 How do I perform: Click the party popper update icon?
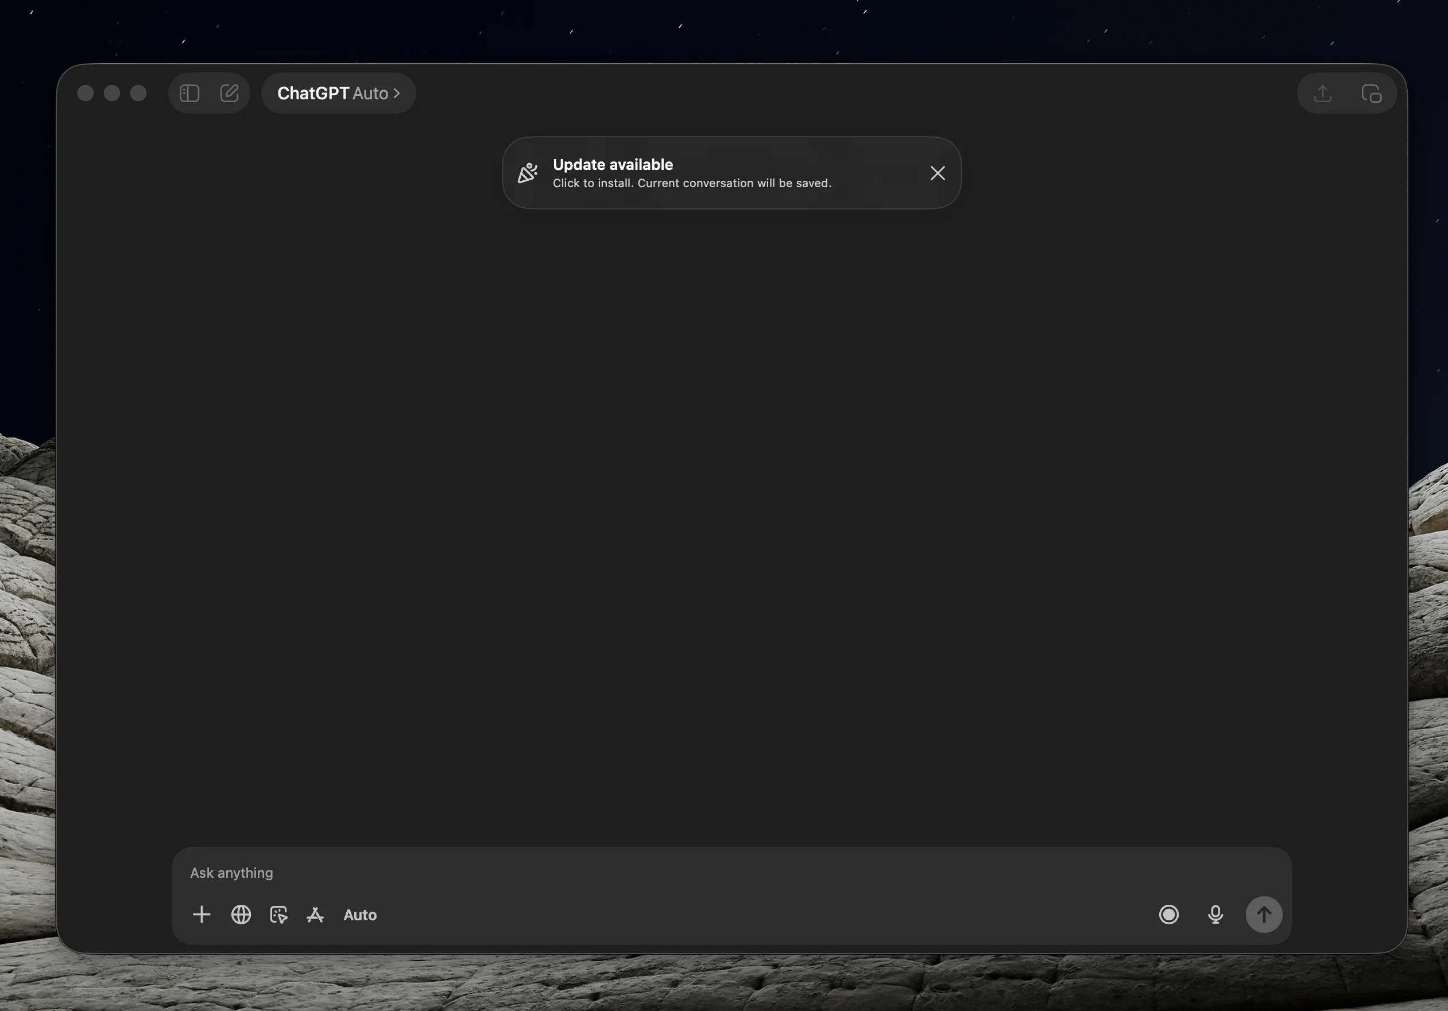point(527,173)
